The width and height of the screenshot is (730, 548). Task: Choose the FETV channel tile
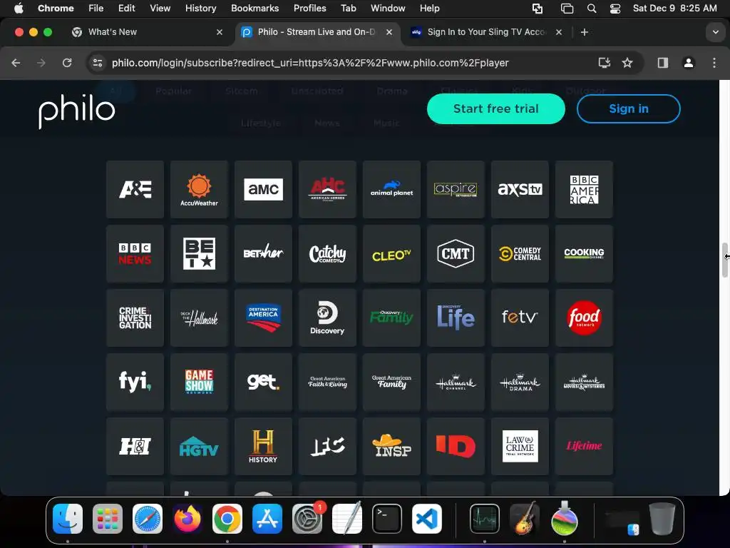[520, 318]
